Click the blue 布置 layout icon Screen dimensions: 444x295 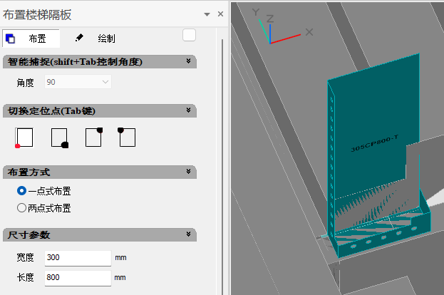tap(10, 38)
